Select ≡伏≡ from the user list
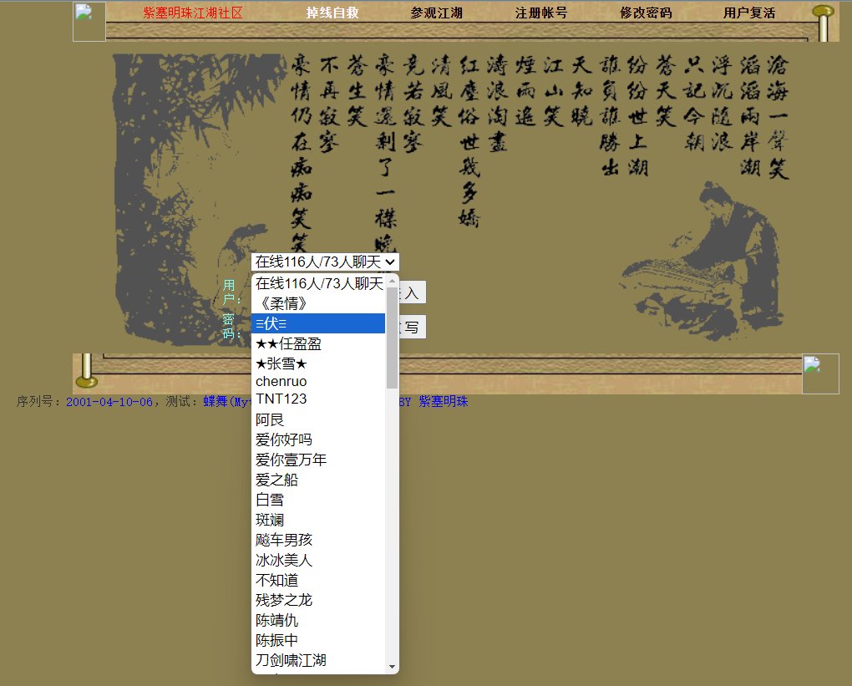The width and height of the screenshot is (852, 686). 318,323
